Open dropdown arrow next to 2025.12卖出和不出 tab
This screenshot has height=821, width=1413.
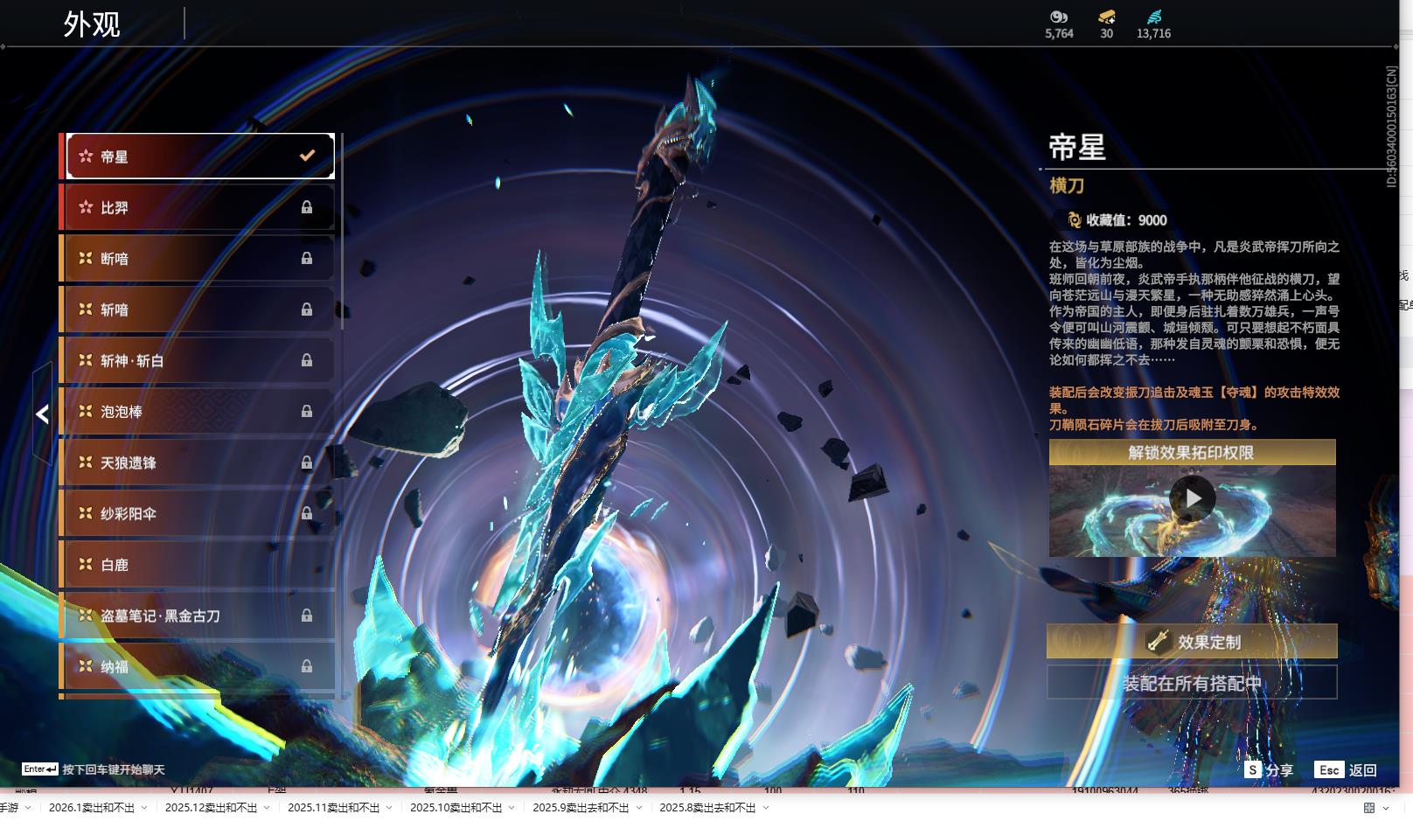coord(267,808)
